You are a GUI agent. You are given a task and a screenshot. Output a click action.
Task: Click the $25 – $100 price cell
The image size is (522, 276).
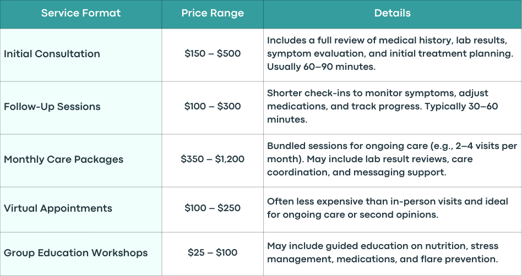(213, 253)
